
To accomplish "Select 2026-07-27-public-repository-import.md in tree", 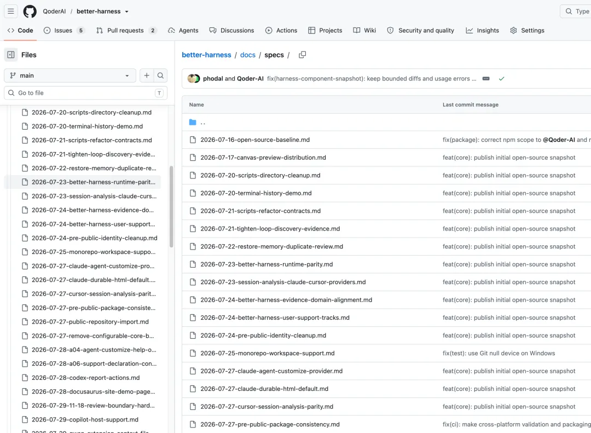I will [90, 321].
